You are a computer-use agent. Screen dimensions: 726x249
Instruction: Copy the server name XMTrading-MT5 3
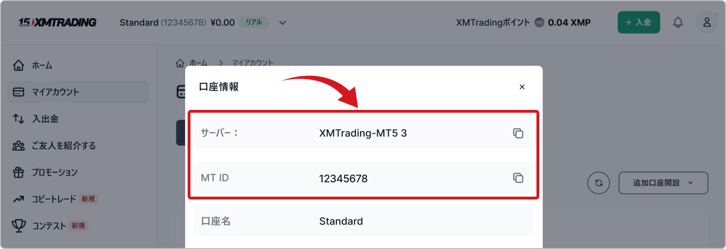click(x=518, y=133)
